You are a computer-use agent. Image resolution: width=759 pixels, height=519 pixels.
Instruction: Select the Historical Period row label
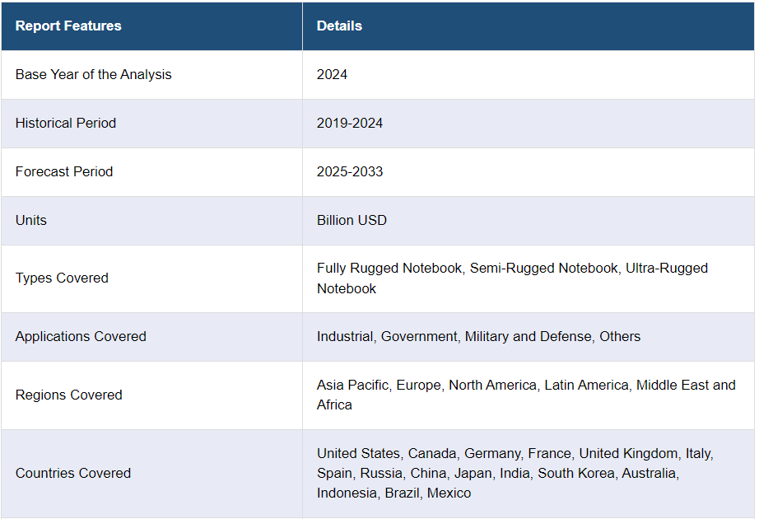coord(66,123)
